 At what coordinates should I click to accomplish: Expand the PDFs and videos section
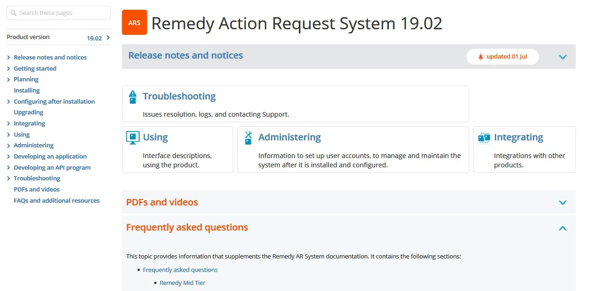pyautogui.click(x=562, y=202)
